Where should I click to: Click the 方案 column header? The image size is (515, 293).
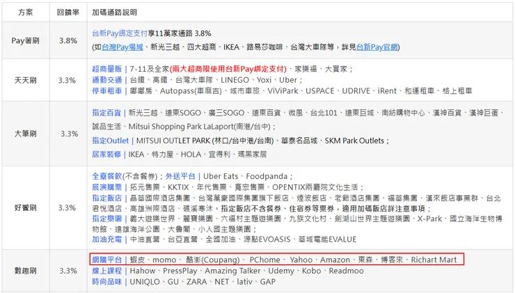pos(26,12)
